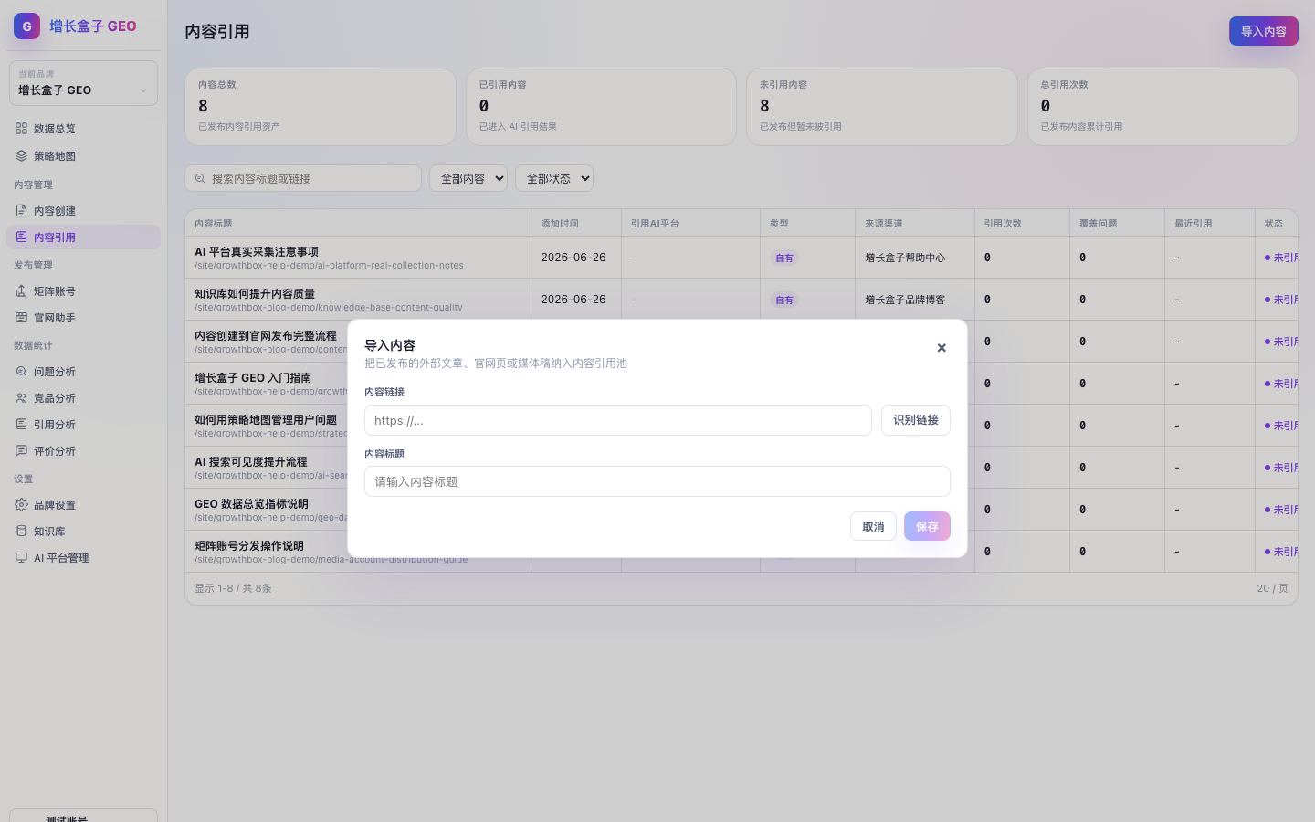Click the GEO 数据总览指标说明 row title

[x=251, y=503]
